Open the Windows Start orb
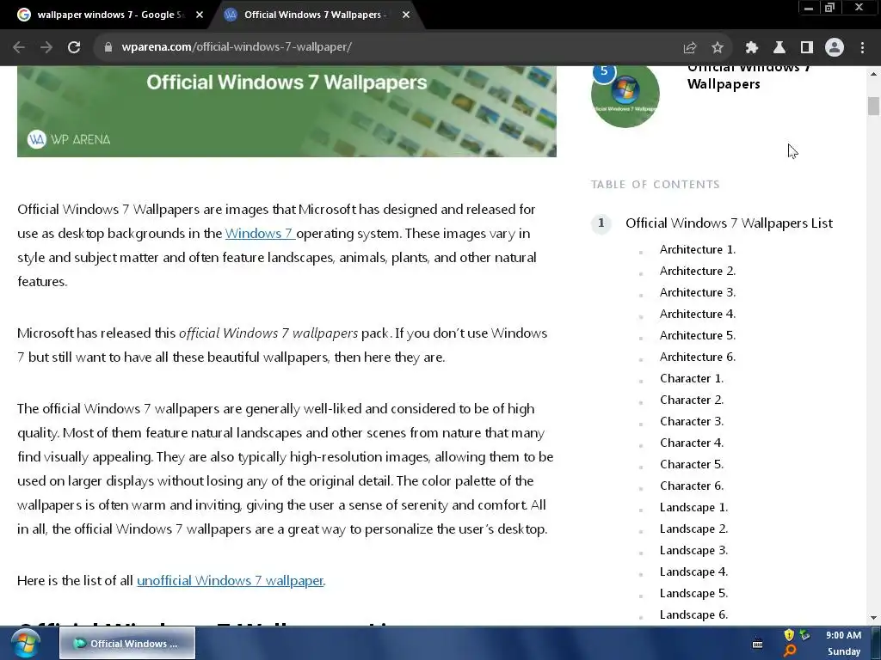This screenshot has width=881, height=660. point(25,643)
